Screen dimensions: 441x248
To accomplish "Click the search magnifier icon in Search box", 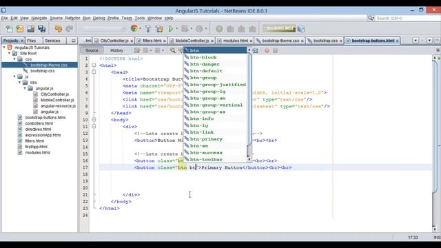I will coord(371,18).
